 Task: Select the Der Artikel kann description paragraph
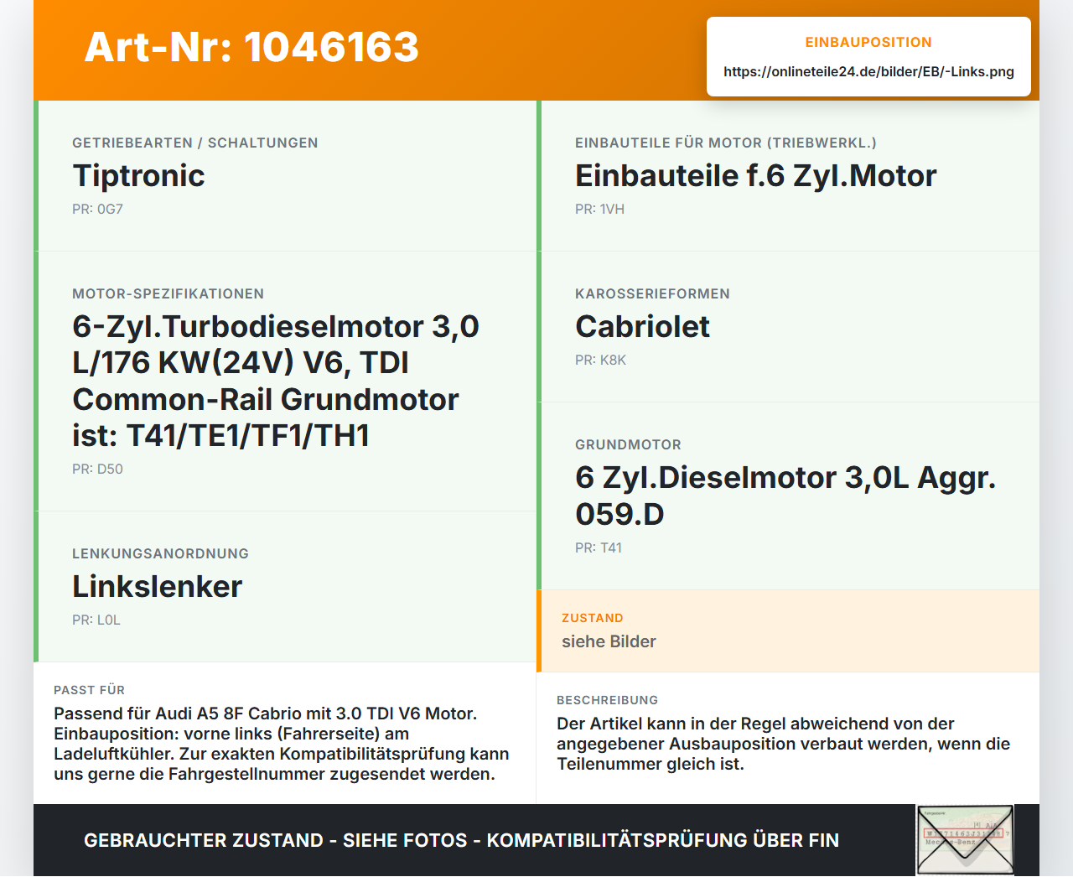[783, 744]
